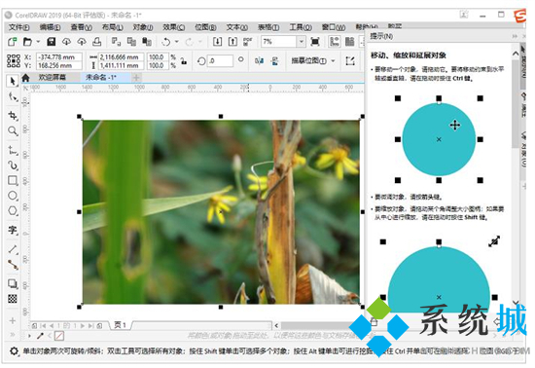Viewport: 535px width, 368px height.
Task: Click the Undo arrow icon
Action: coord(166,42)
